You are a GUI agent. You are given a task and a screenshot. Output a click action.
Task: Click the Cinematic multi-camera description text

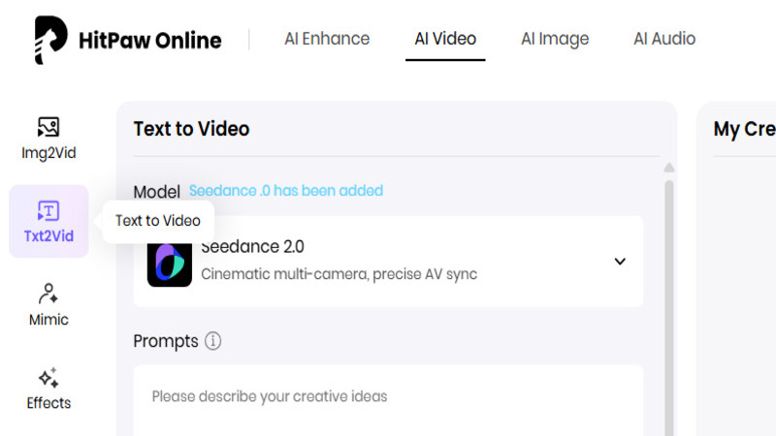[x=339, y=274]
